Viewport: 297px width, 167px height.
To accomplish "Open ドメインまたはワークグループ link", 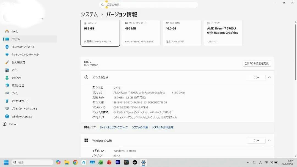I will pyautogui.click(x=114, y=127).
